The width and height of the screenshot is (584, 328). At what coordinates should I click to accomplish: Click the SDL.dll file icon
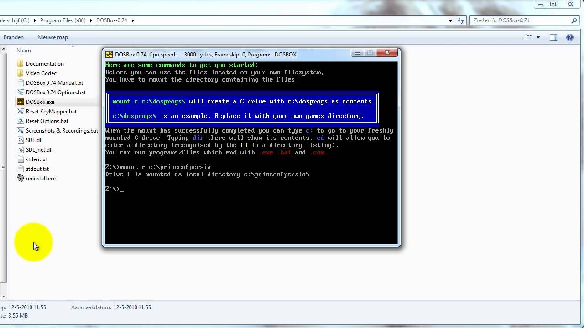click(x=20, y=140)
